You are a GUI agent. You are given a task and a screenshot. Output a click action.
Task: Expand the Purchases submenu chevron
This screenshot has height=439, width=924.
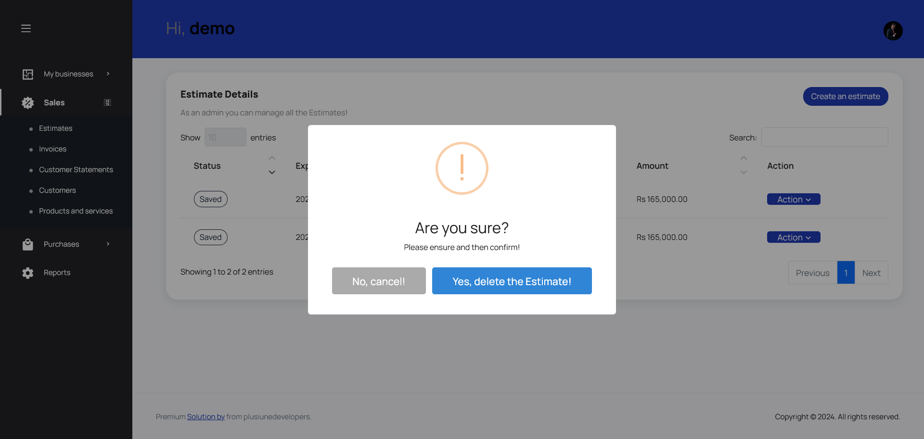[107, 244]
